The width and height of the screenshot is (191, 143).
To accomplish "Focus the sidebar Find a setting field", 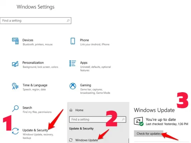I will click(x=97, y=119).
